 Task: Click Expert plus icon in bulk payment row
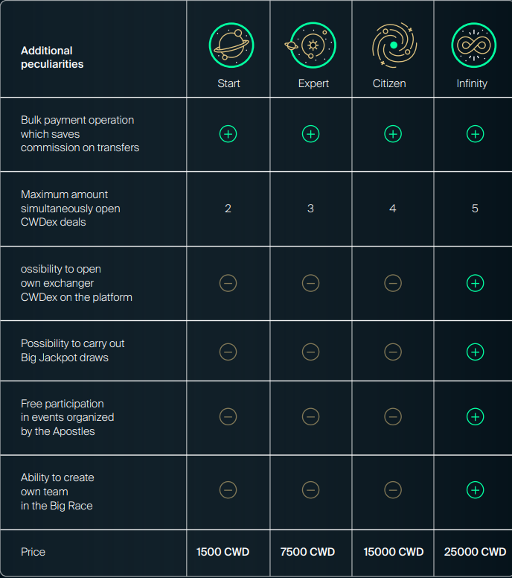click(310, 134)
